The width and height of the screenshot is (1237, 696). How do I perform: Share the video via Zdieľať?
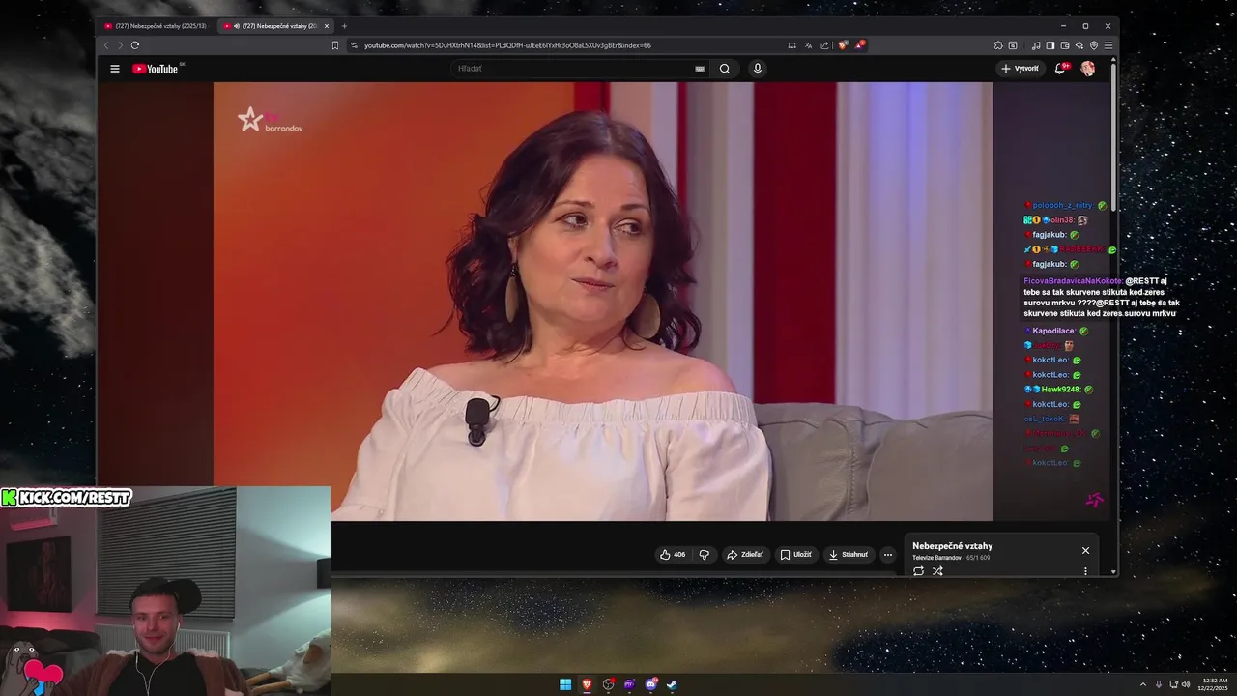tap(745, 555)
